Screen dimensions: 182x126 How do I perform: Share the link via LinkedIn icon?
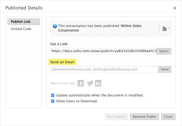click(98, 83)
